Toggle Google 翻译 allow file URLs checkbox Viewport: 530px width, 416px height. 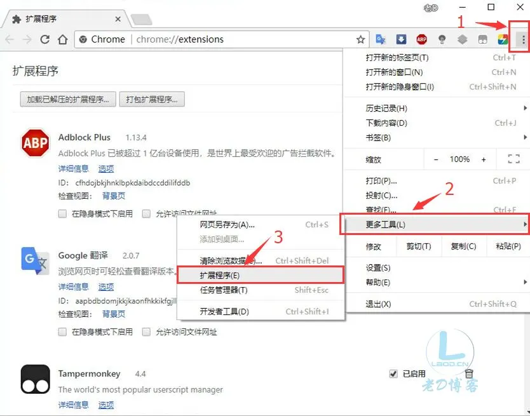click(146, 332)
